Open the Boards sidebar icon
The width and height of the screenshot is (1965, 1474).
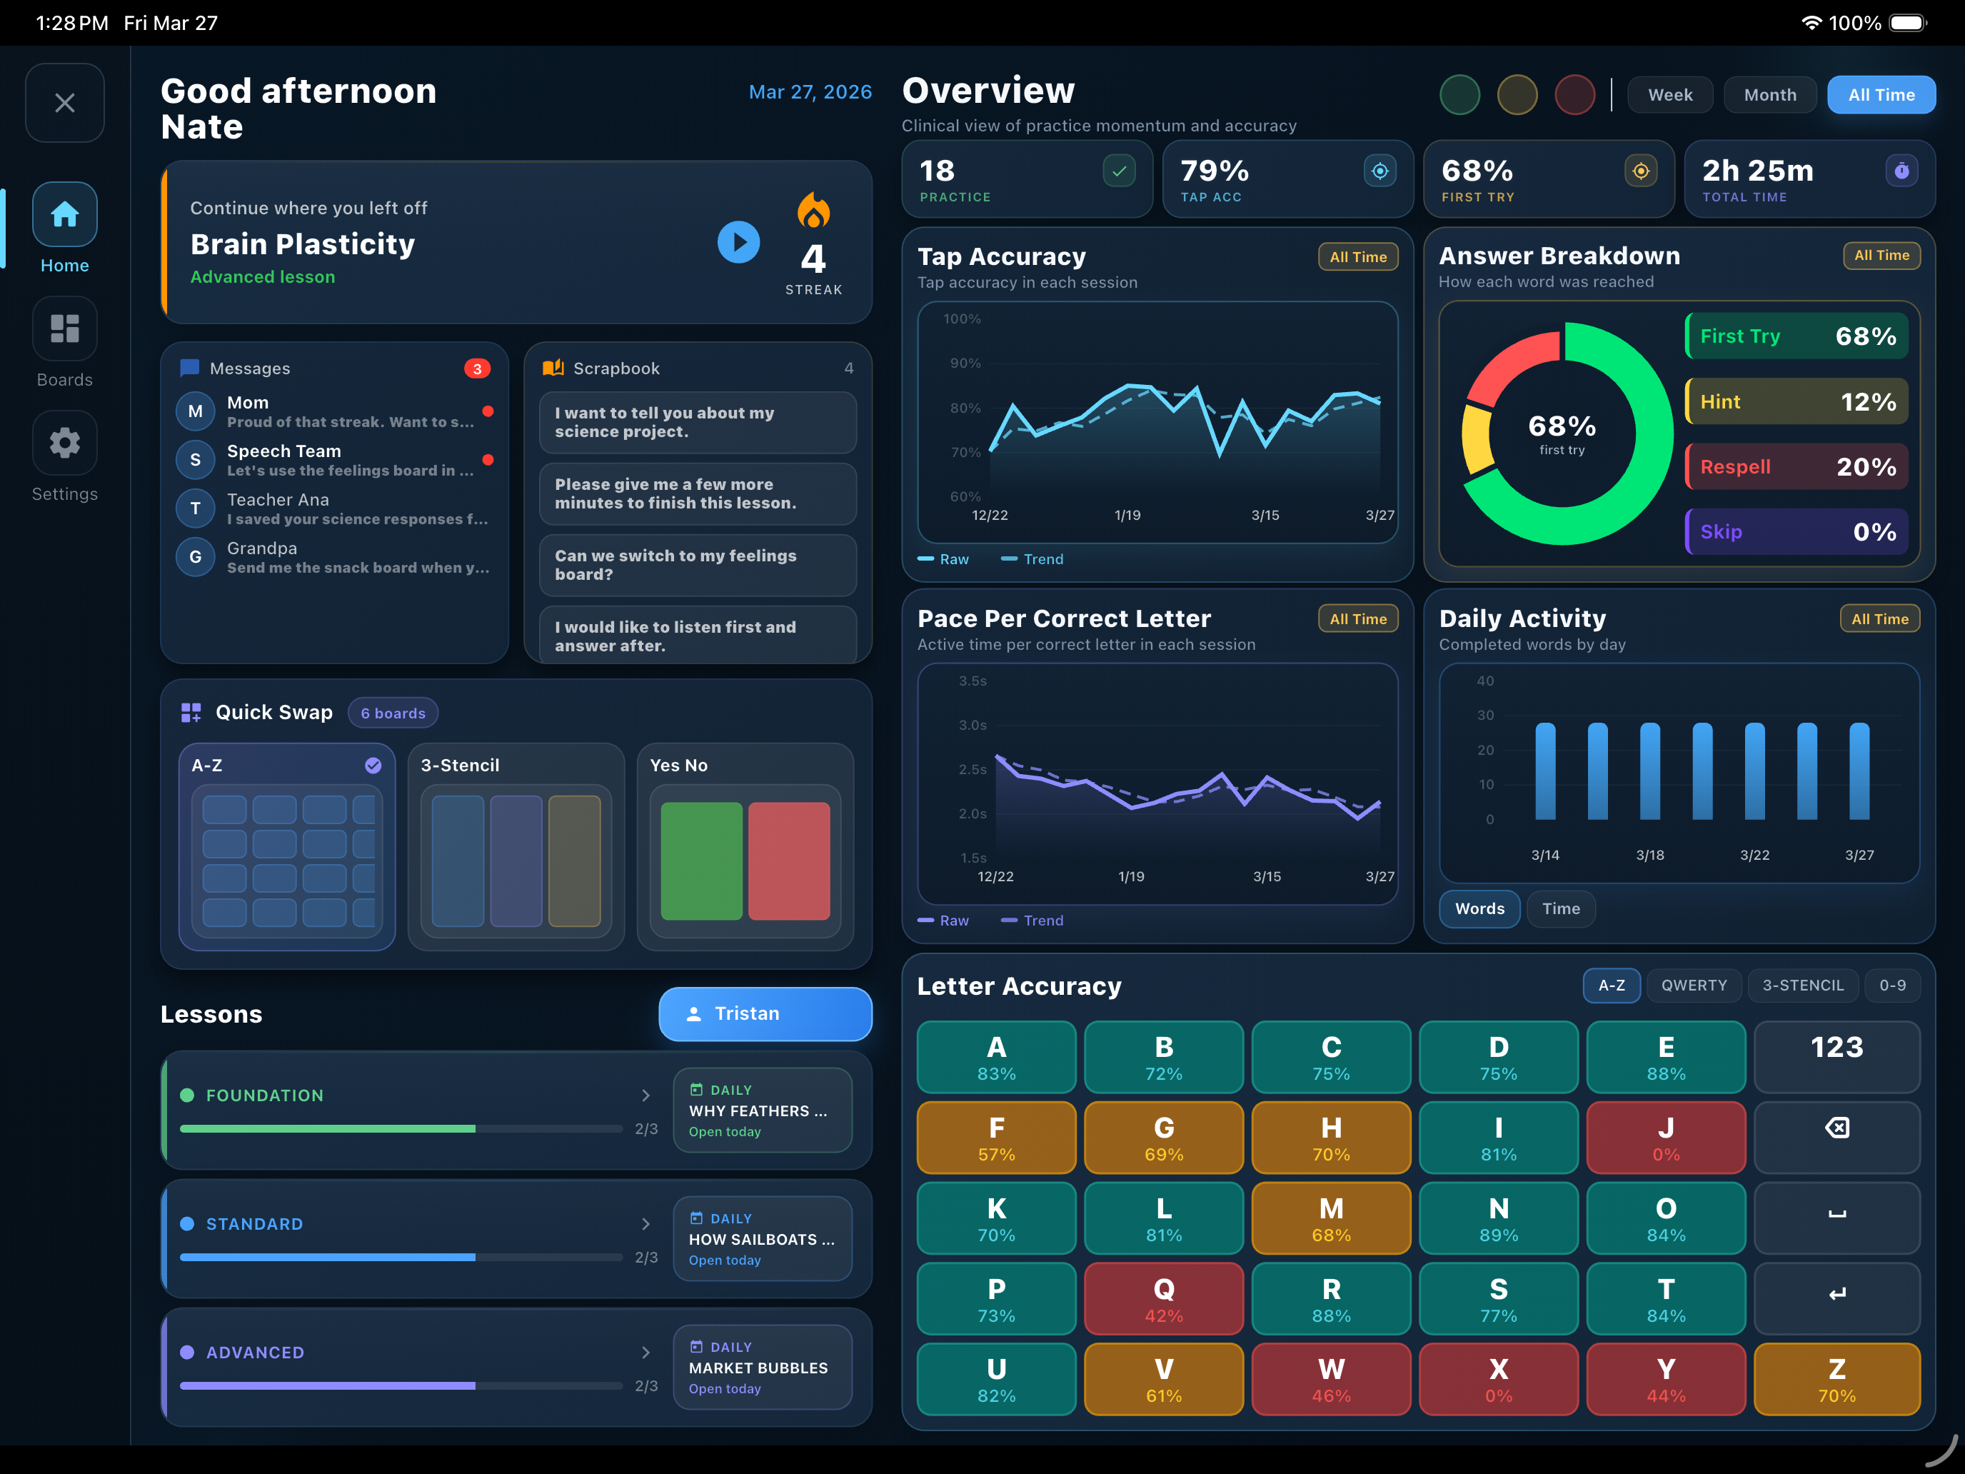point(65,329)
